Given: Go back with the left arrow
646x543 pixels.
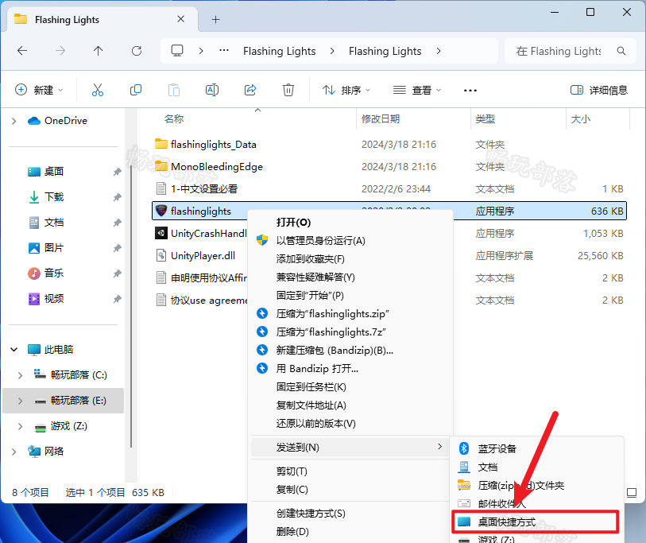Looking at the screenshot, I should [x=22, y=51].
